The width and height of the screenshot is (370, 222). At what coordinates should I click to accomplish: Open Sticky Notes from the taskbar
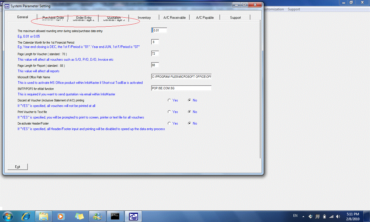click(x=79, y=216)
